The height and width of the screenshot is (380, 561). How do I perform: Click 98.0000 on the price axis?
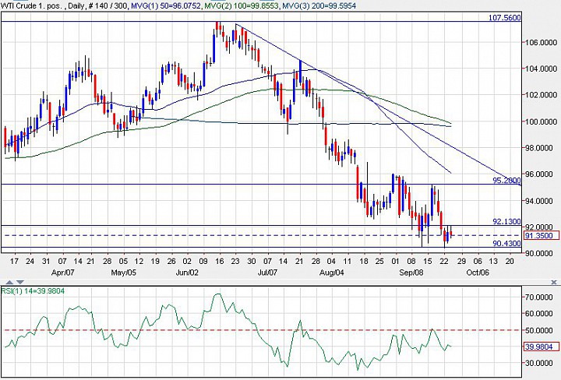pos(541,148)
